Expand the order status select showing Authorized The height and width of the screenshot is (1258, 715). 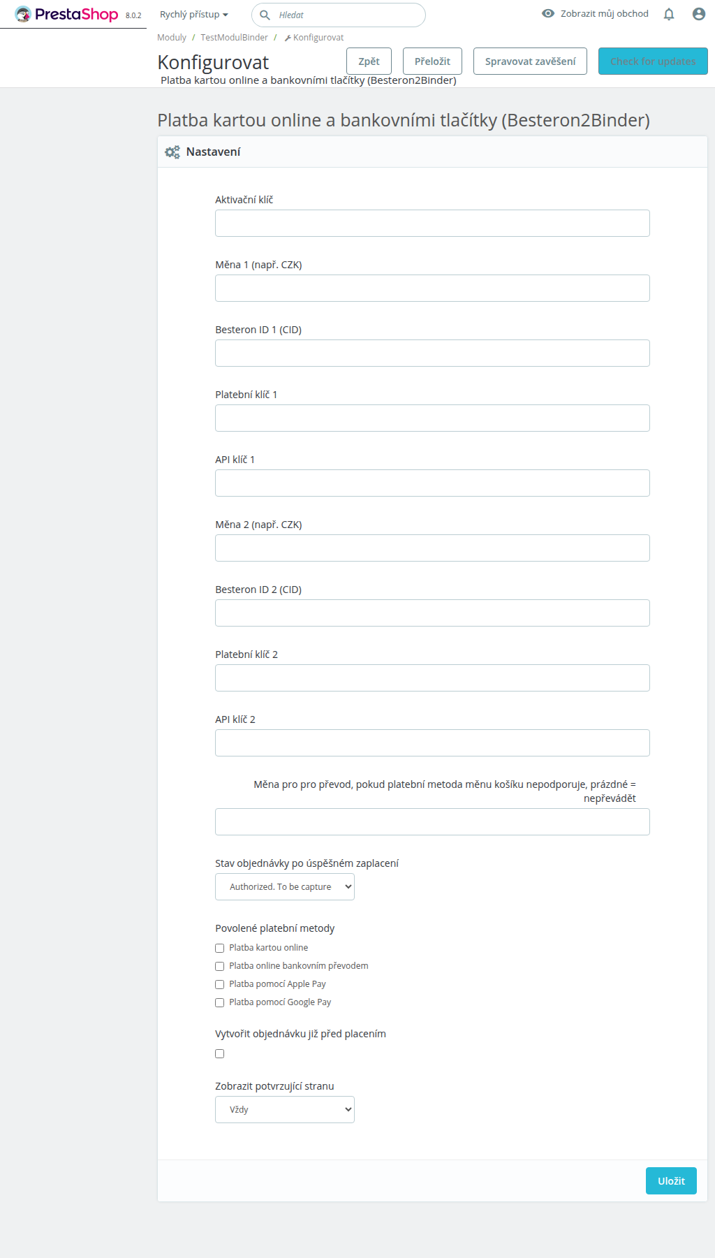(284, 887)
